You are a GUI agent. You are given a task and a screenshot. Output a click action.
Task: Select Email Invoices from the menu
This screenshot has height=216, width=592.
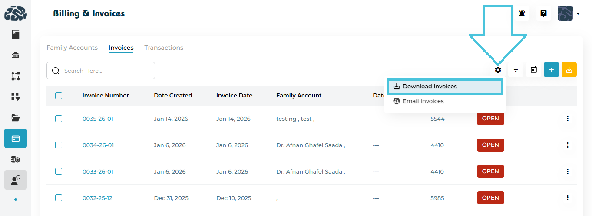point(423,101)
